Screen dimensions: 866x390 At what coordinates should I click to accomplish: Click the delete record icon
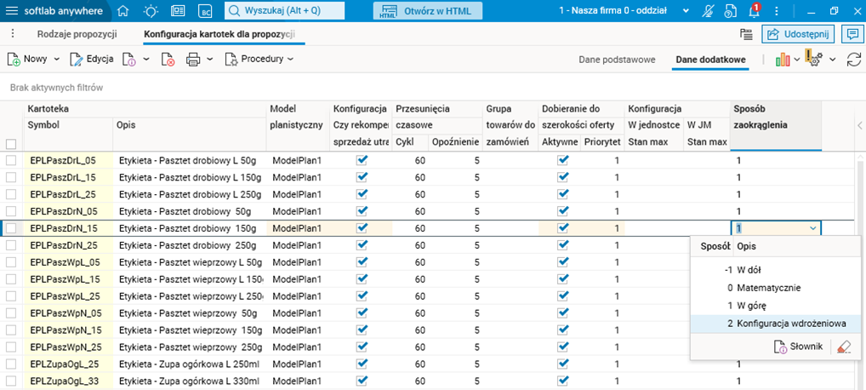168,60
